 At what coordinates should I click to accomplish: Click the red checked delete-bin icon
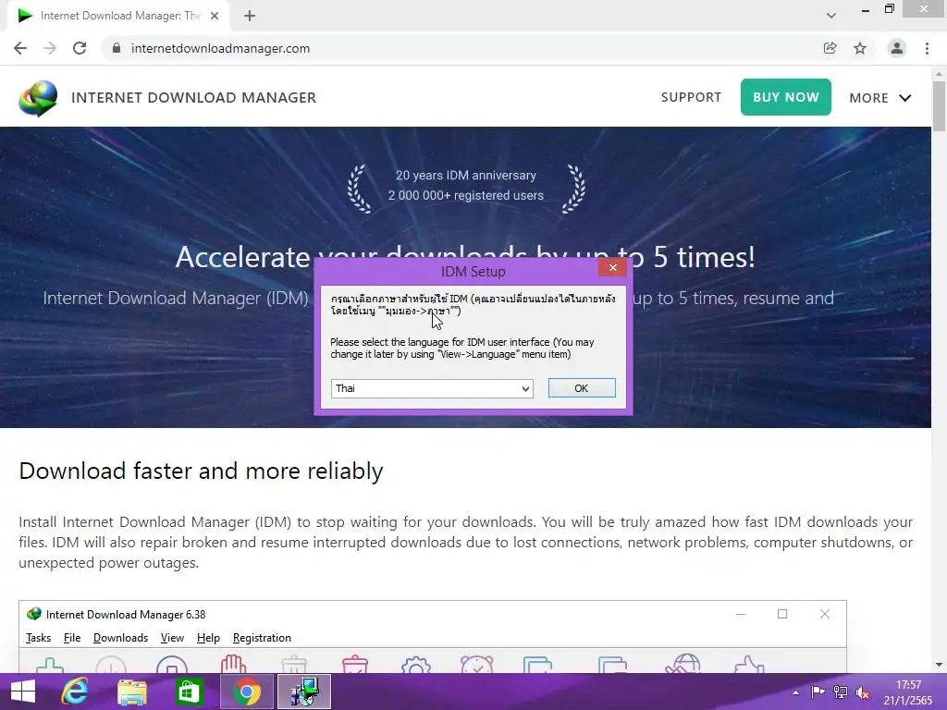click(355, 664)
